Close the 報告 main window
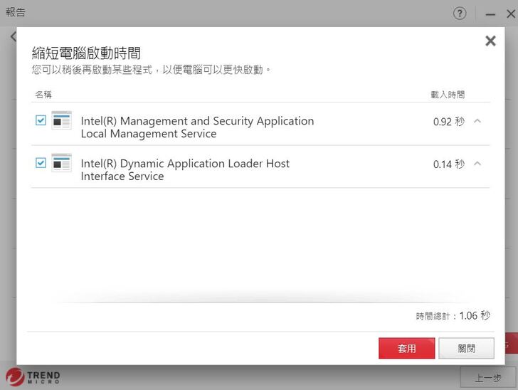518x390 pixels. tap(509, 14)
